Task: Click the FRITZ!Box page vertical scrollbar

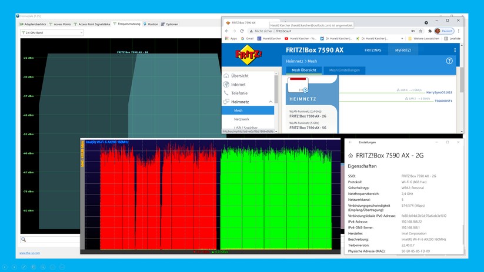Action: point(462,79)
